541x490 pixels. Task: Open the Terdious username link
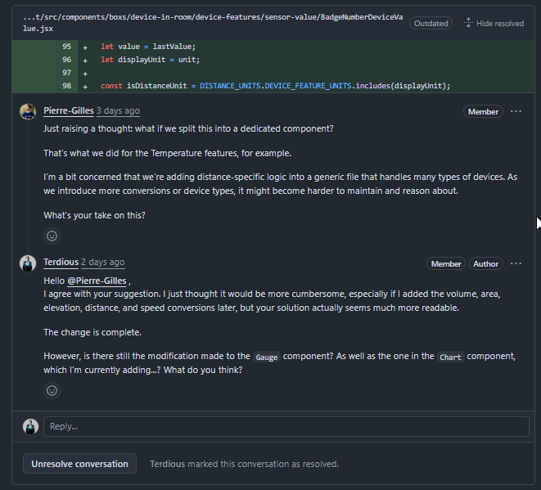61,263
